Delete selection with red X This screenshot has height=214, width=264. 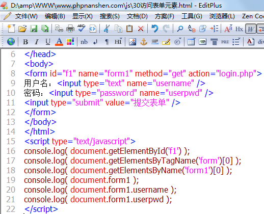[141, 29]
